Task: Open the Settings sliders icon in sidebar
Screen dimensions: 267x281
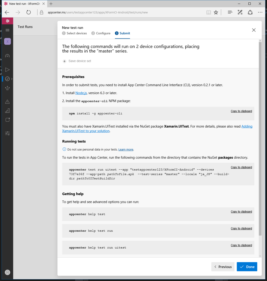Action: point(7,133)
